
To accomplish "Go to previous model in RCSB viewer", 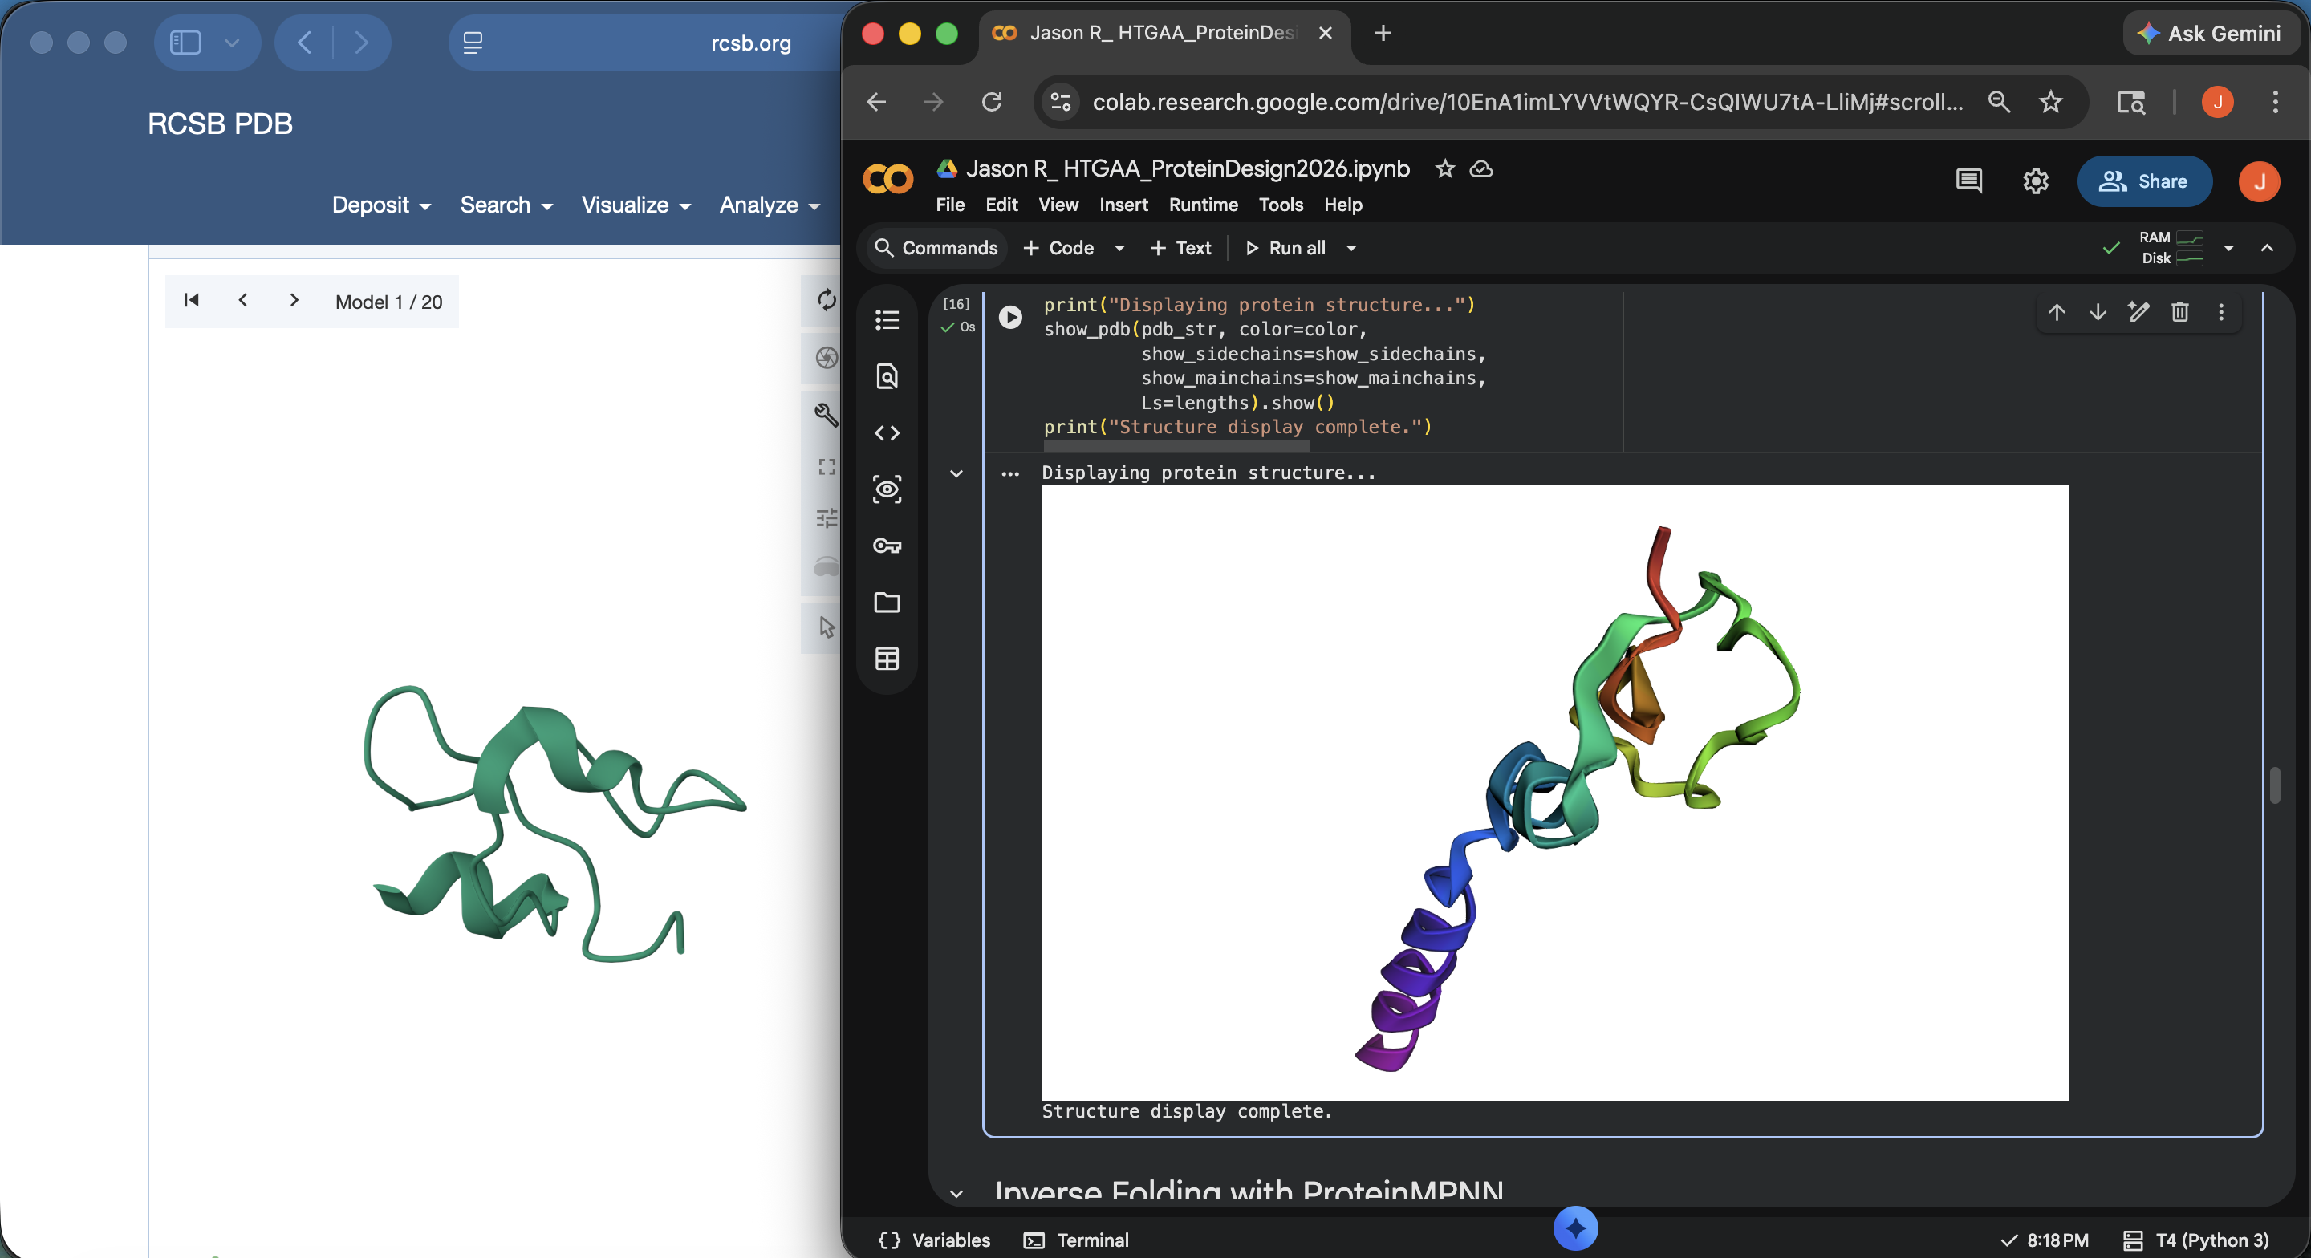I will tap(242, 300).
